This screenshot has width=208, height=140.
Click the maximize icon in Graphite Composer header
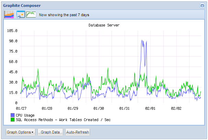point(202,6)
